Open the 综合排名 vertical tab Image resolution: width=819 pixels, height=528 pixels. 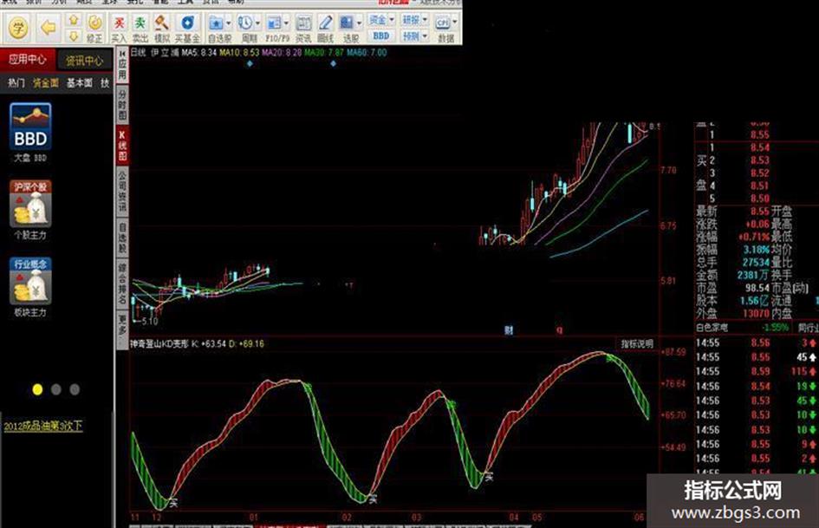(122, 285)
